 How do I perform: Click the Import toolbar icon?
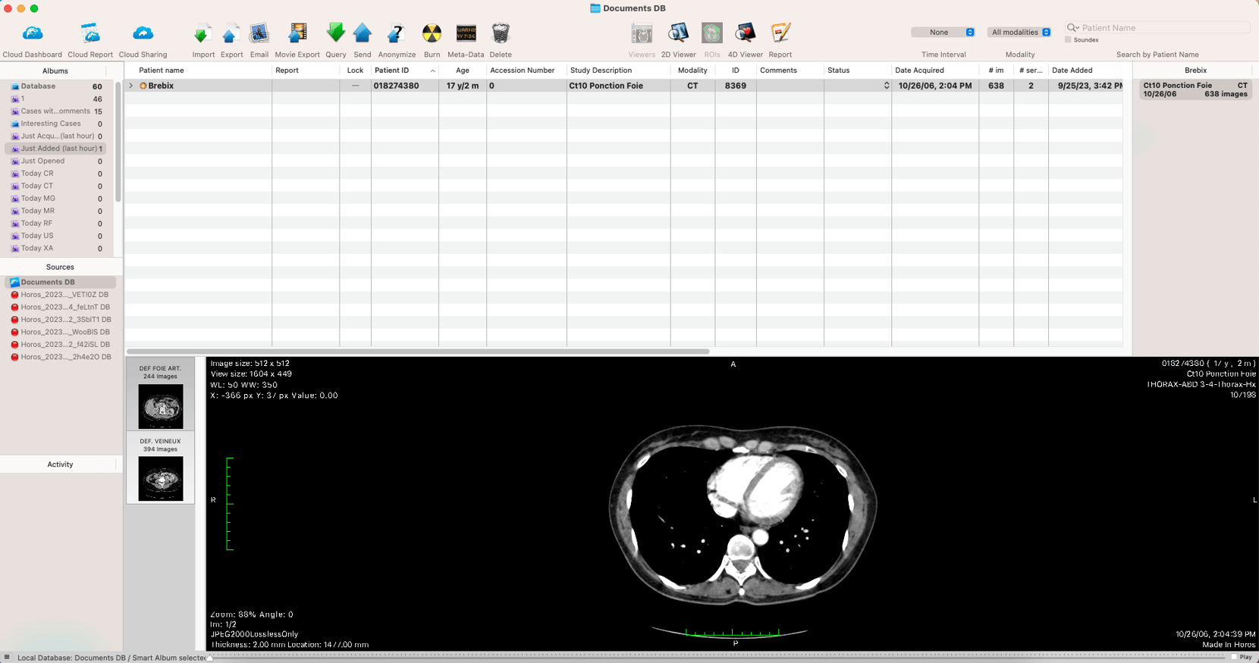pyautogui.click(x=203, y=34)
